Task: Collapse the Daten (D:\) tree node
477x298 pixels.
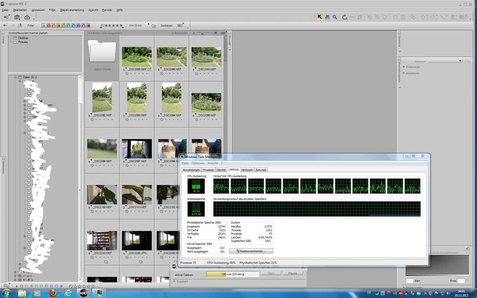Action: (x=15, y=77)
